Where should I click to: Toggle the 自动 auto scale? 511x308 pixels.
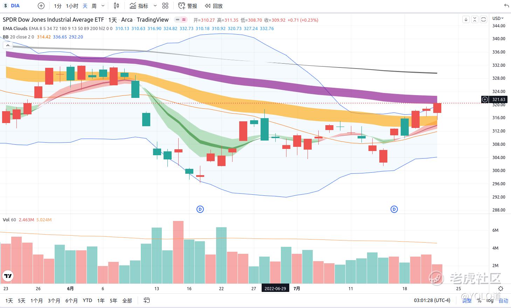point(503,301)
